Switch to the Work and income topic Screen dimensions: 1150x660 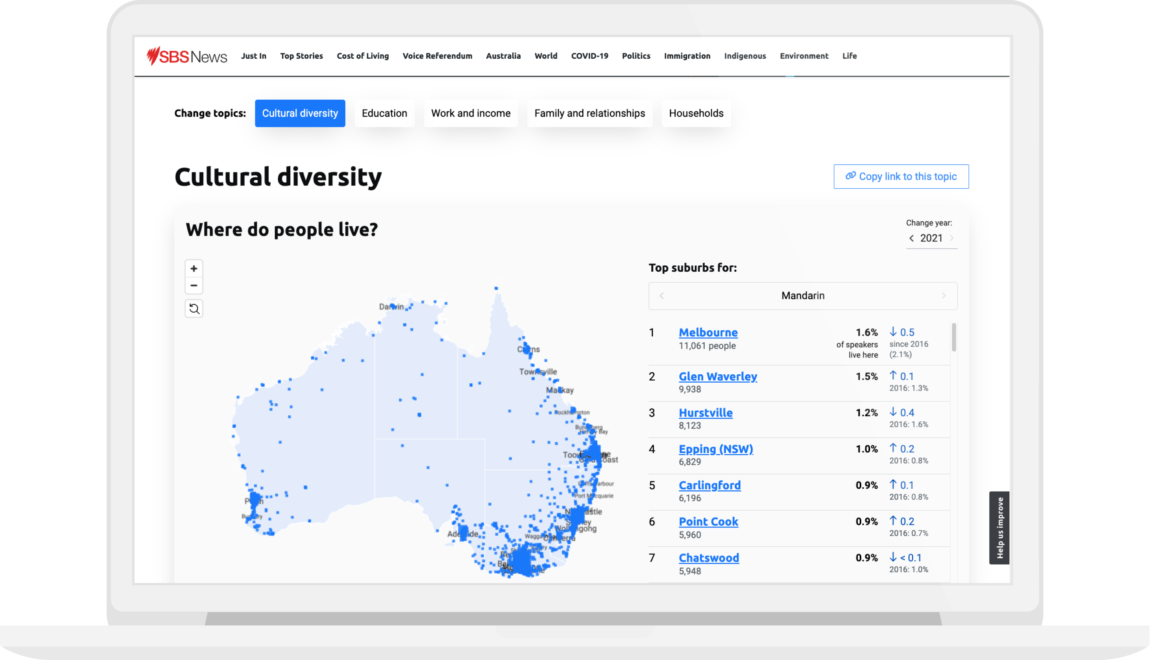(470, 113)
